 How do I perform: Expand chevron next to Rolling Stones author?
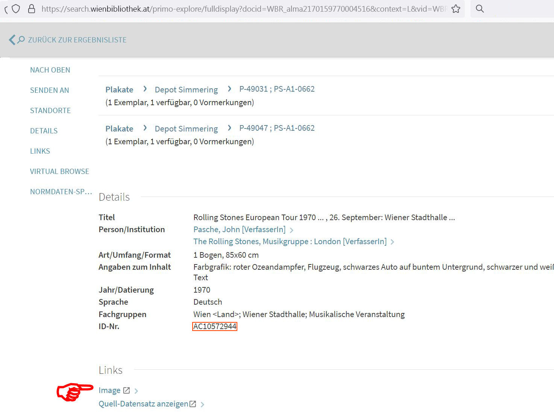(x=392, y=242)
